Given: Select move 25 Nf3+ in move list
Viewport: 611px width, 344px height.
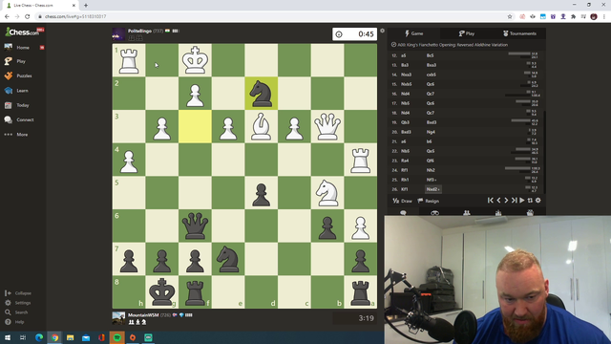Looking at the screenshot, I should point(432,180).
